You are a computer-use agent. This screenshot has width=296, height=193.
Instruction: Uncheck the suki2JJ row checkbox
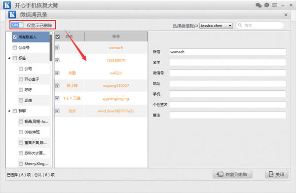(57, 73)
